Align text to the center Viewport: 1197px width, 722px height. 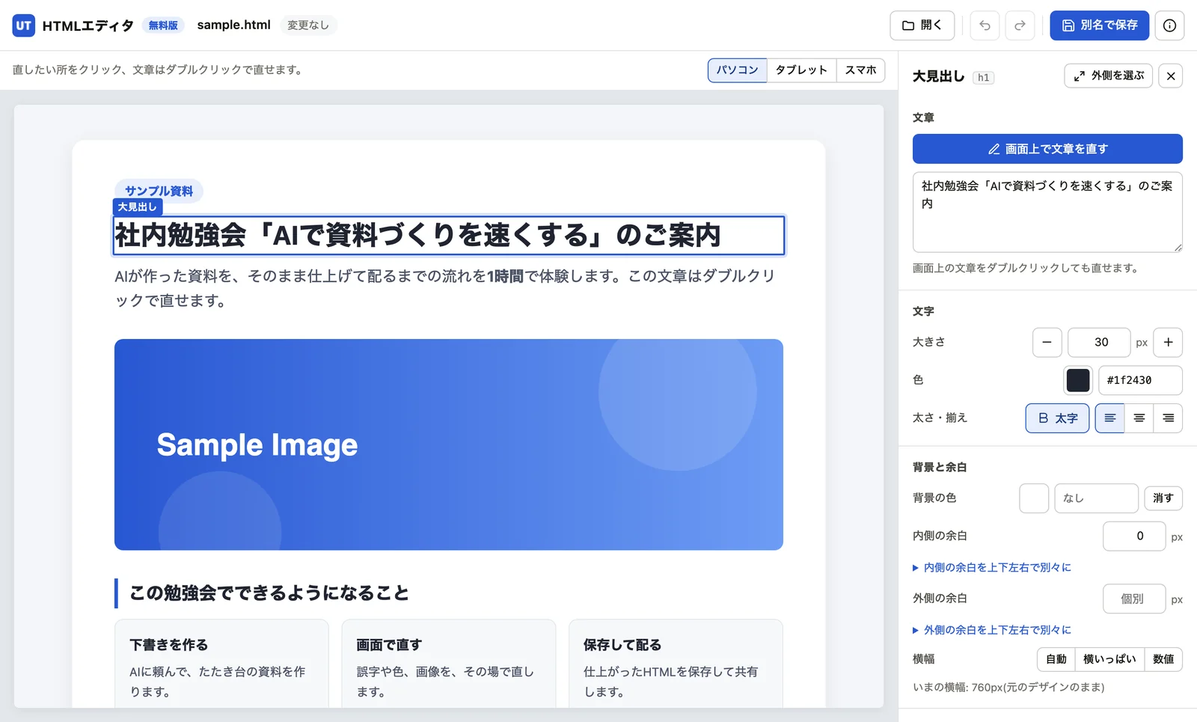click(x=1139, y=418)
